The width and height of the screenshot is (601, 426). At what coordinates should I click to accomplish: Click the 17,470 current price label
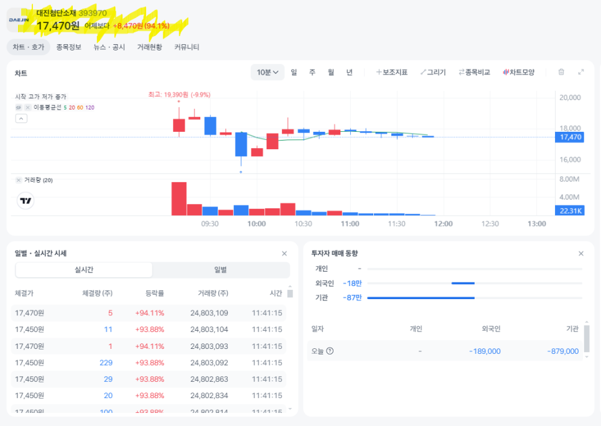coord(569,137)
